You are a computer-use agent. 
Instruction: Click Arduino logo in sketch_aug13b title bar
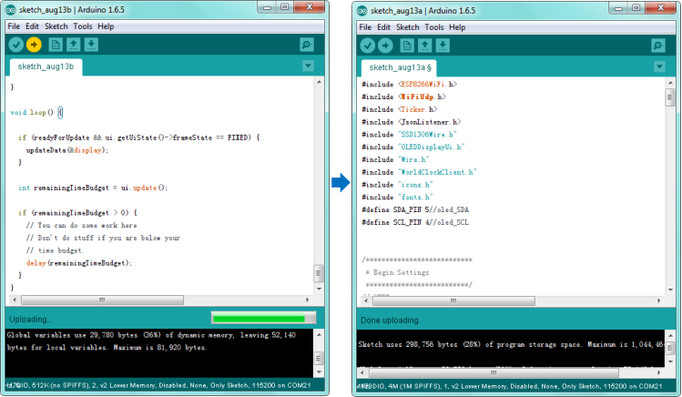pos(11,10)
